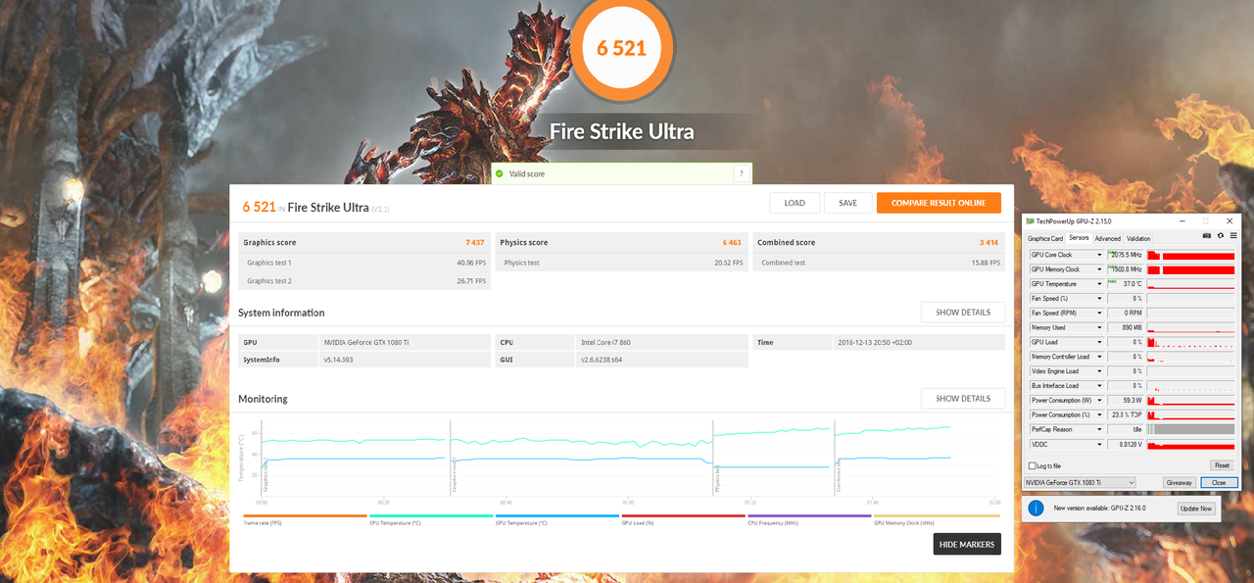The image size is (1254, 583).
Task: Click the 37.0 °C GPU temperature value
Action: click(1133, 284)
